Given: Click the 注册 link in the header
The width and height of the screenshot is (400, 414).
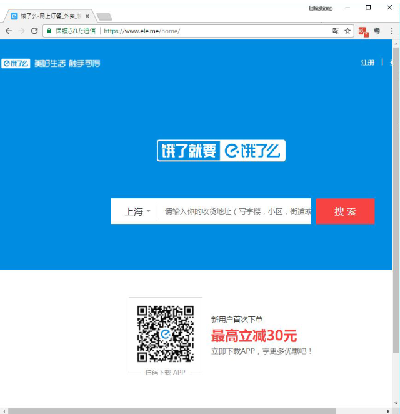Looking at the screenshot, I should point(367,63).
